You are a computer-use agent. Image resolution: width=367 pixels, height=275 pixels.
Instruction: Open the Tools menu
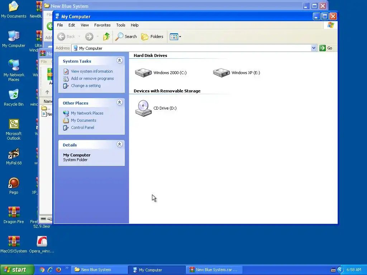[x=120, y=25]
